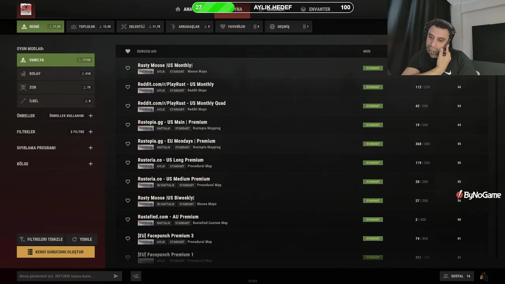
Task: Click the Zor skull icon
Action: coord(23,87)
